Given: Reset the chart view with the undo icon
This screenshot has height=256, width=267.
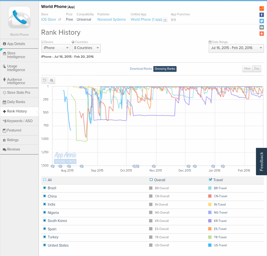Looking at the screenshot, I should [44, 80].
